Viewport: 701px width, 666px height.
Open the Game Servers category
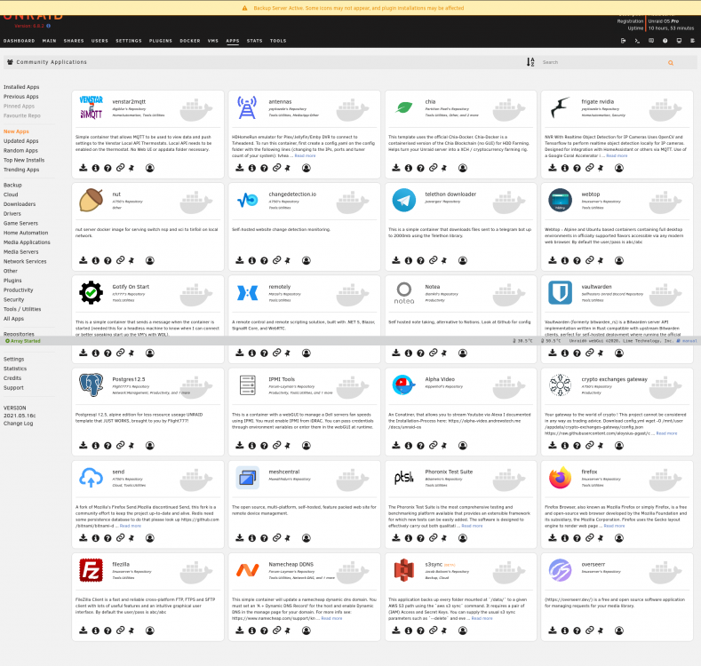tap(20, 224)
